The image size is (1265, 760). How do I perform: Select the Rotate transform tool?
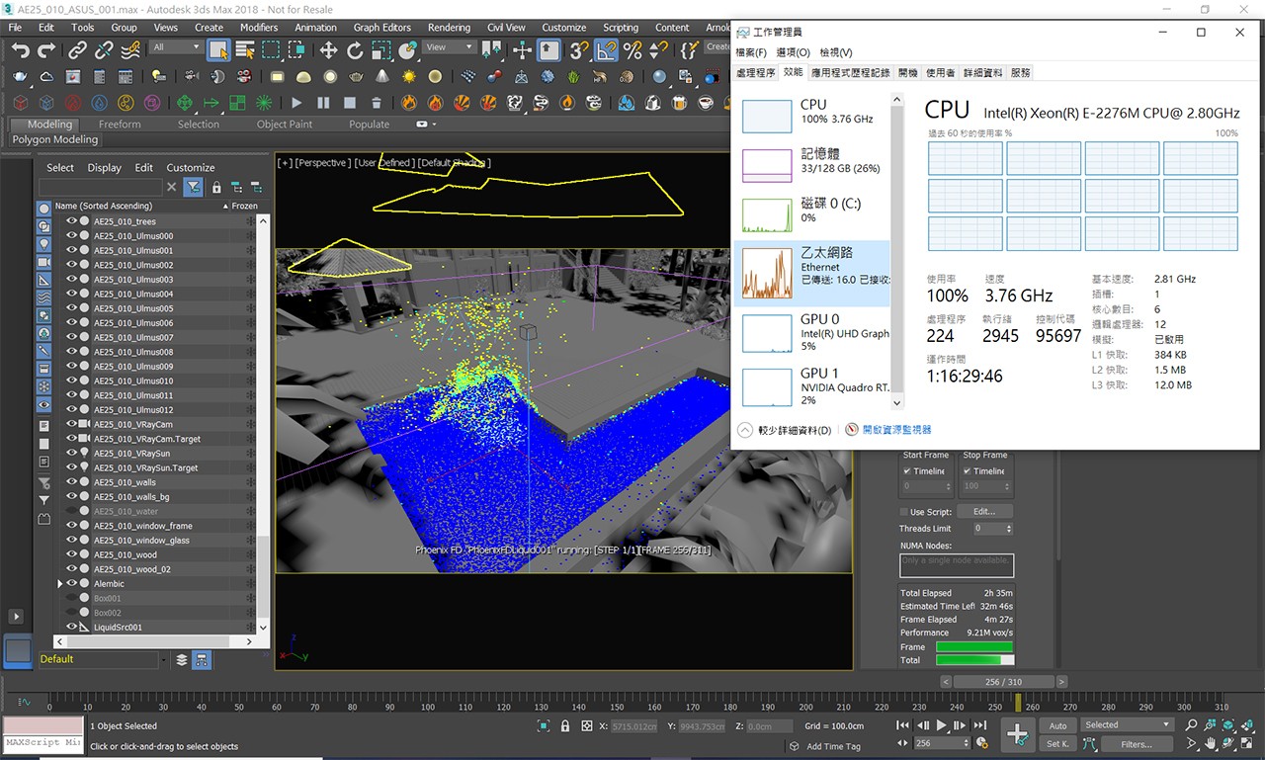pyautogui.click(x=355, y=50)
